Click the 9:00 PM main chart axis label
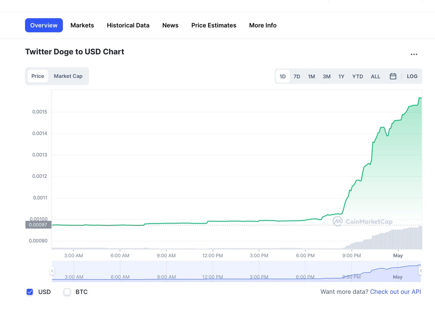Image resolution: width=435 pixels, height=309 pixels. tap(352, 256)
